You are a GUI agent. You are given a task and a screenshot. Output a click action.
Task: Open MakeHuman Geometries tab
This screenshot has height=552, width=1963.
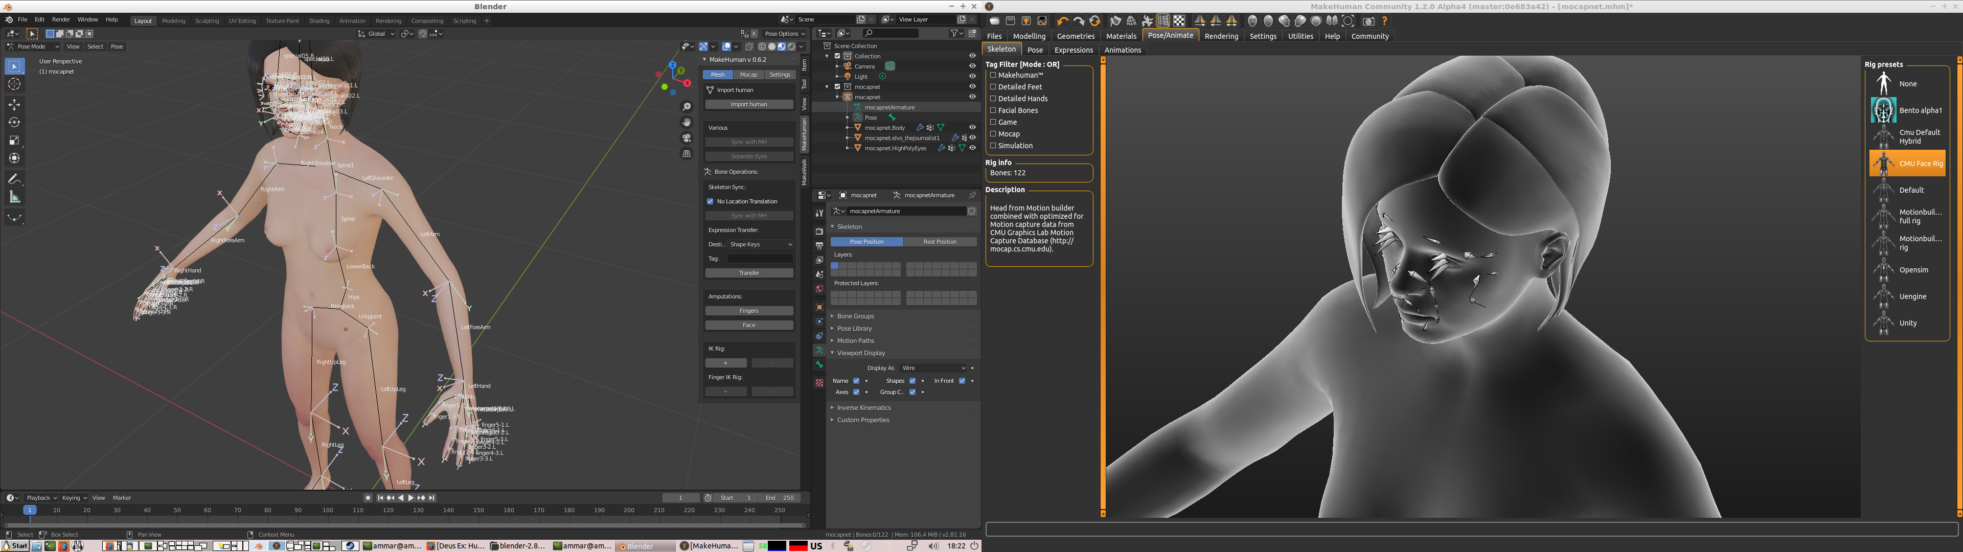coord(1075,36)
